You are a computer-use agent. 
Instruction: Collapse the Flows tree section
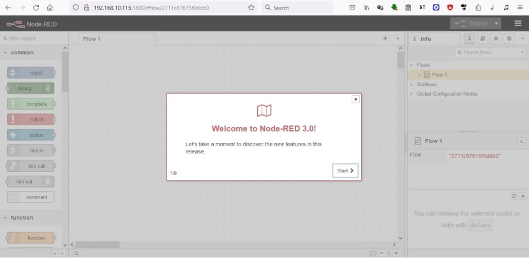[411, 65]
